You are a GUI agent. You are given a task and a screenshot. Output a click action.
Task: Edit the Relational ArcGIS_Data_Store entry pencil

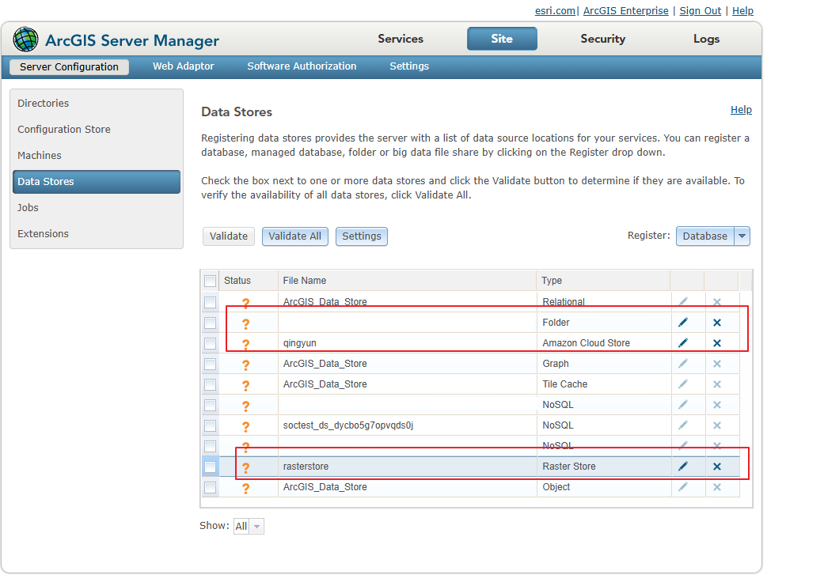pos(682,302)
